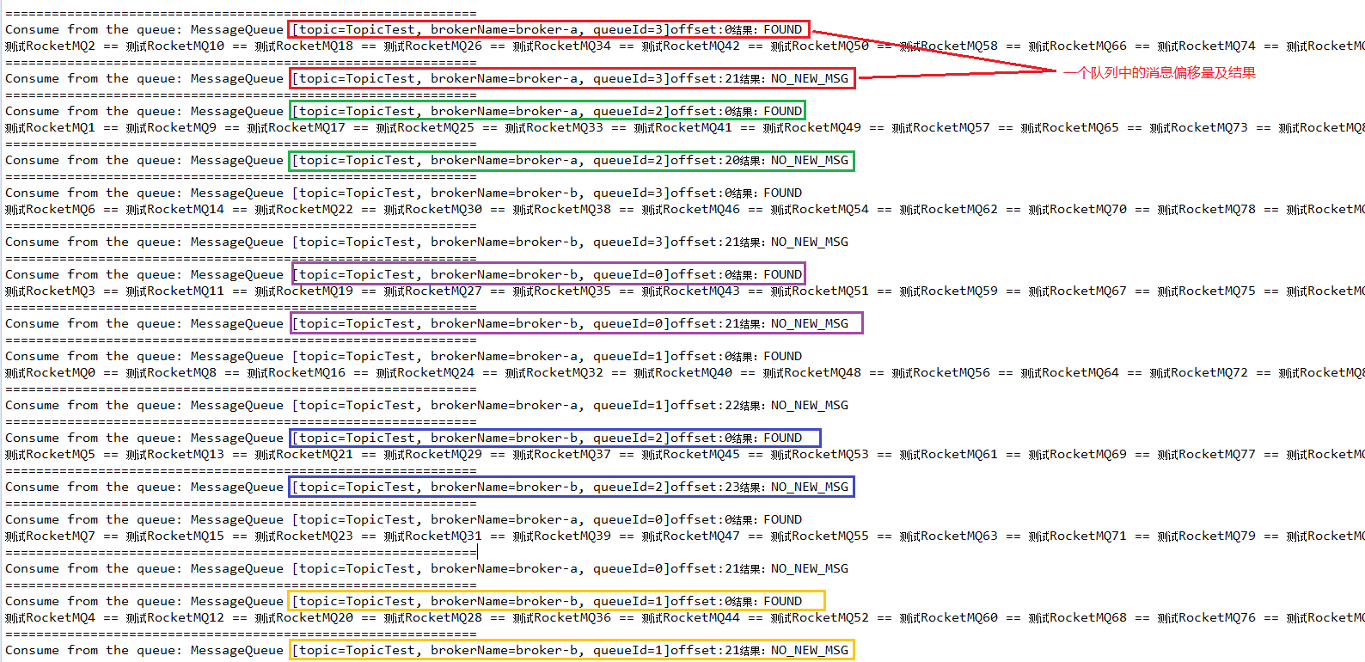
Task: Select the message "测试RocketMQ14"
Action: pyautogui.click(x=175, y=209)
